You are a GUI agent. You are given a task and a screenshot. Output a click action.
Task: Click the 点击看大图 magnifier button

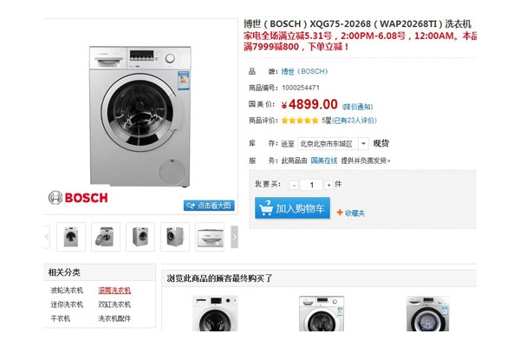click(x=209, y=206)
